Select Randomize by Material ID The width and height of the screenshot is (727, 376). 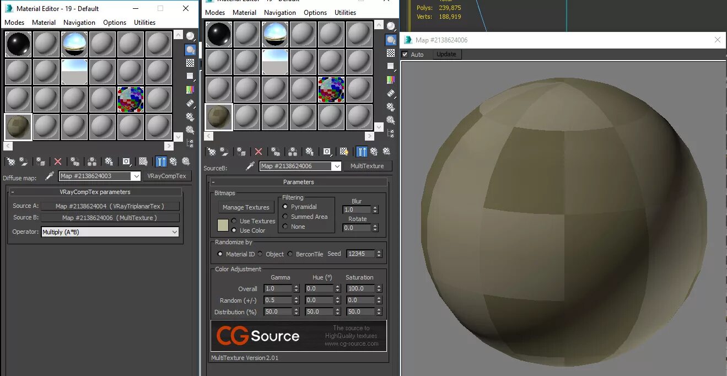pyautogui.click(x=220, y=254)
